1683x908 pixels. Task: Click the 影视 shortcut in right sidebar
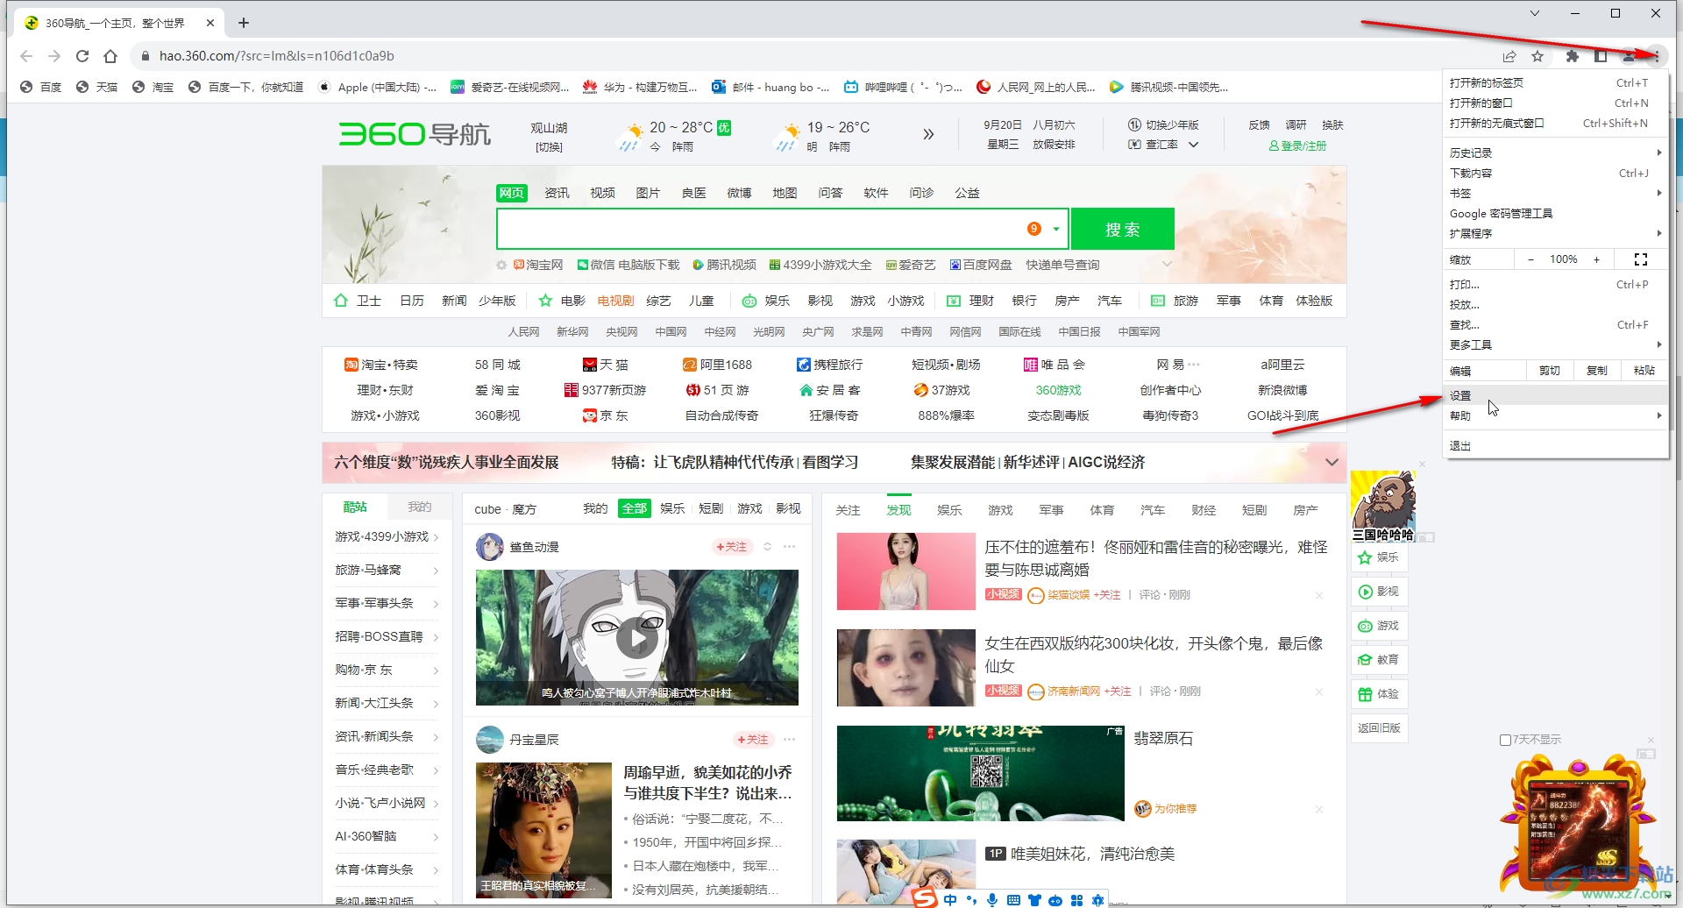click(x=1379, y=592)
